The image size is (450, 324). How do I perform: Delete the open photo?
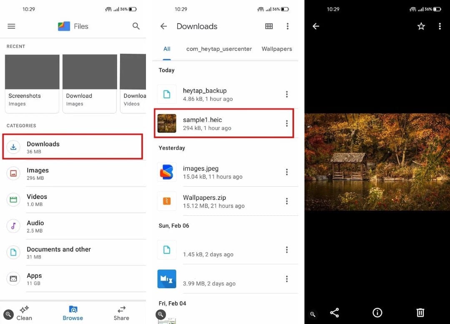[420, 312]
